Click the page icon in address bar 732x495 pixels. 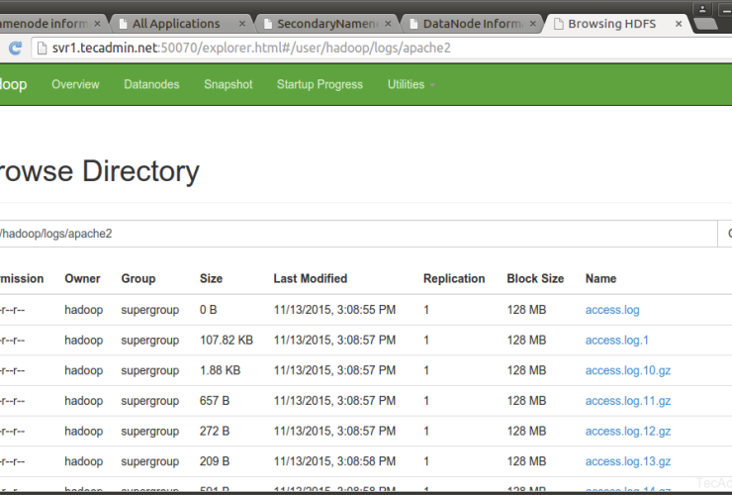pyautogui.click(x=42, y=48)
